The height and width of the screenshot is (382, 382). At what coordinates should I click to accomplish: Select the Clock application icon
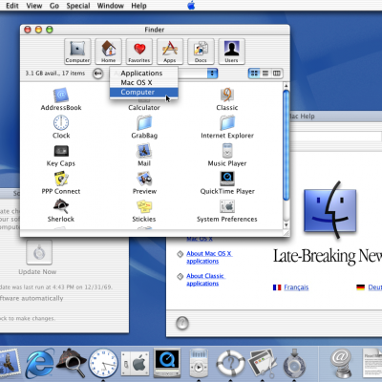[x=61, y=122]
